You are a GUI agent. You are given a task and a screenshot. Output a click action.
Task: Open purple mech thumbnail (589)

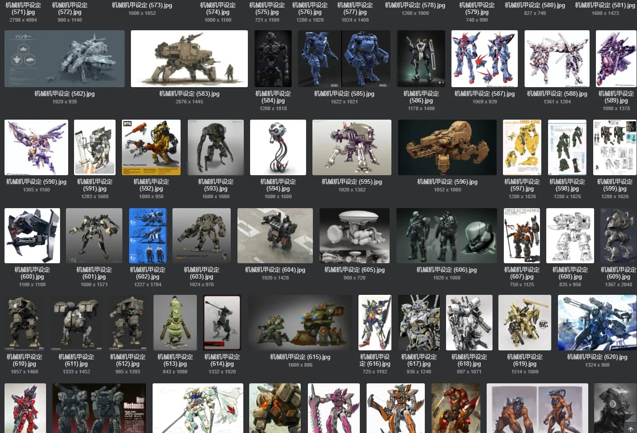tap(616, 59)
